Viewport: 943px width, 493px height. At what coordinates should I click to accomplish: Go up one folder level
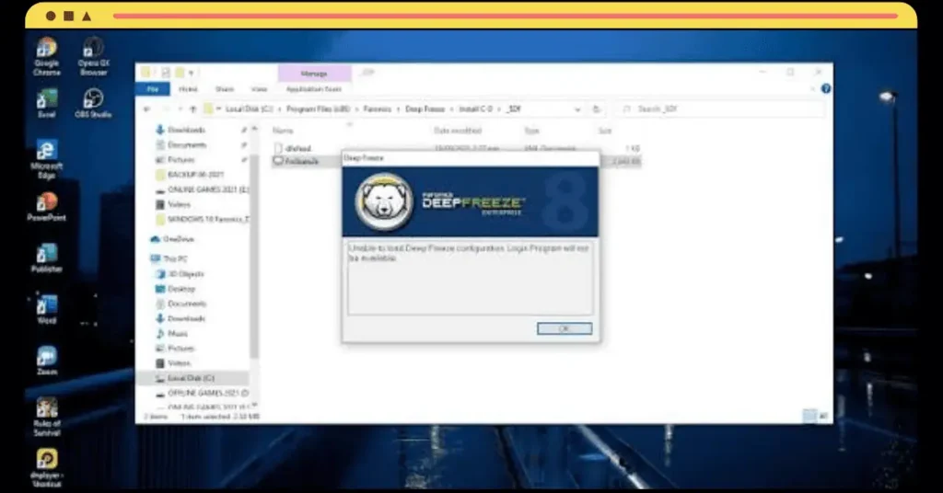(193, 109)
